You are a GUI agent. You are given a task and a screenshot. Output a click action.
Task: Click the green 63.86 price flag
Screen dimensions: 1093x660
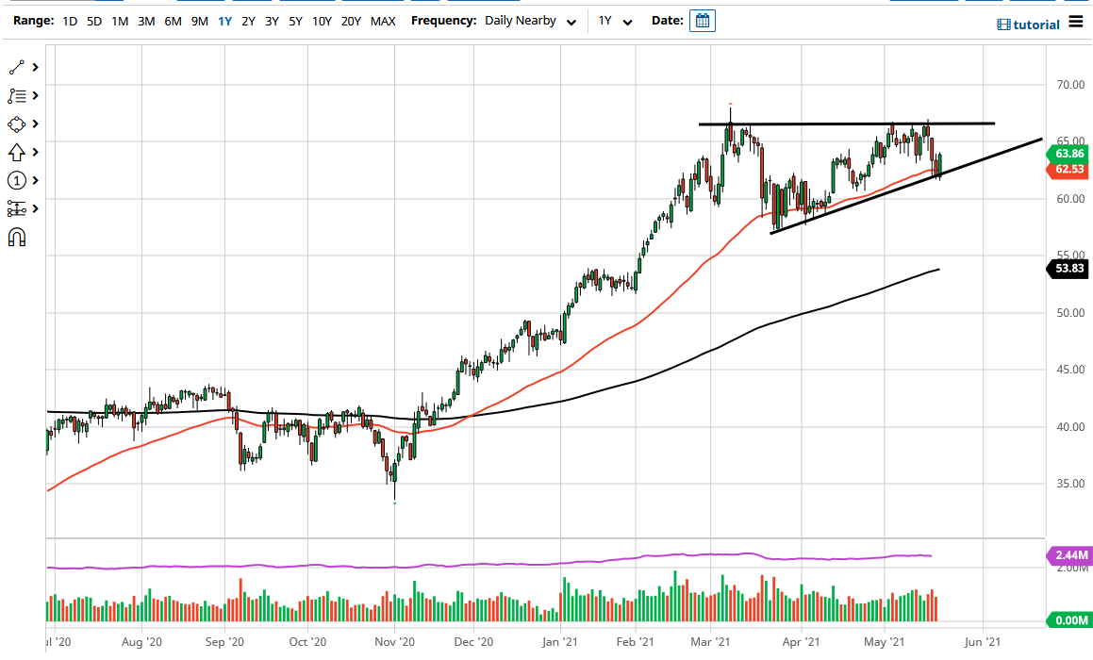tap(1068, 154)
